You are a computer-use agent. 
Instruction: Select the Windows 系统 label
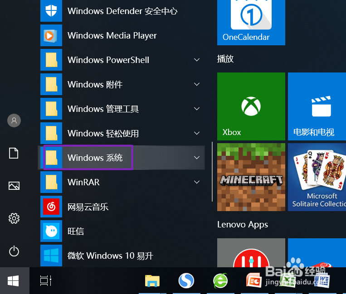pyautogui.click(x=95, y=158)
